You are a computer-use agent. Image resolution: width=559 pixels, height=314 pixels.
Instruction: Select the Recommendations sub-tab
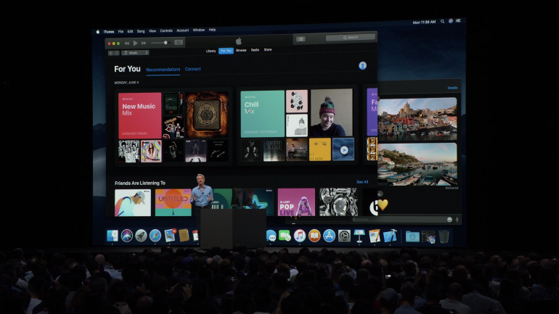click(163, 70)
